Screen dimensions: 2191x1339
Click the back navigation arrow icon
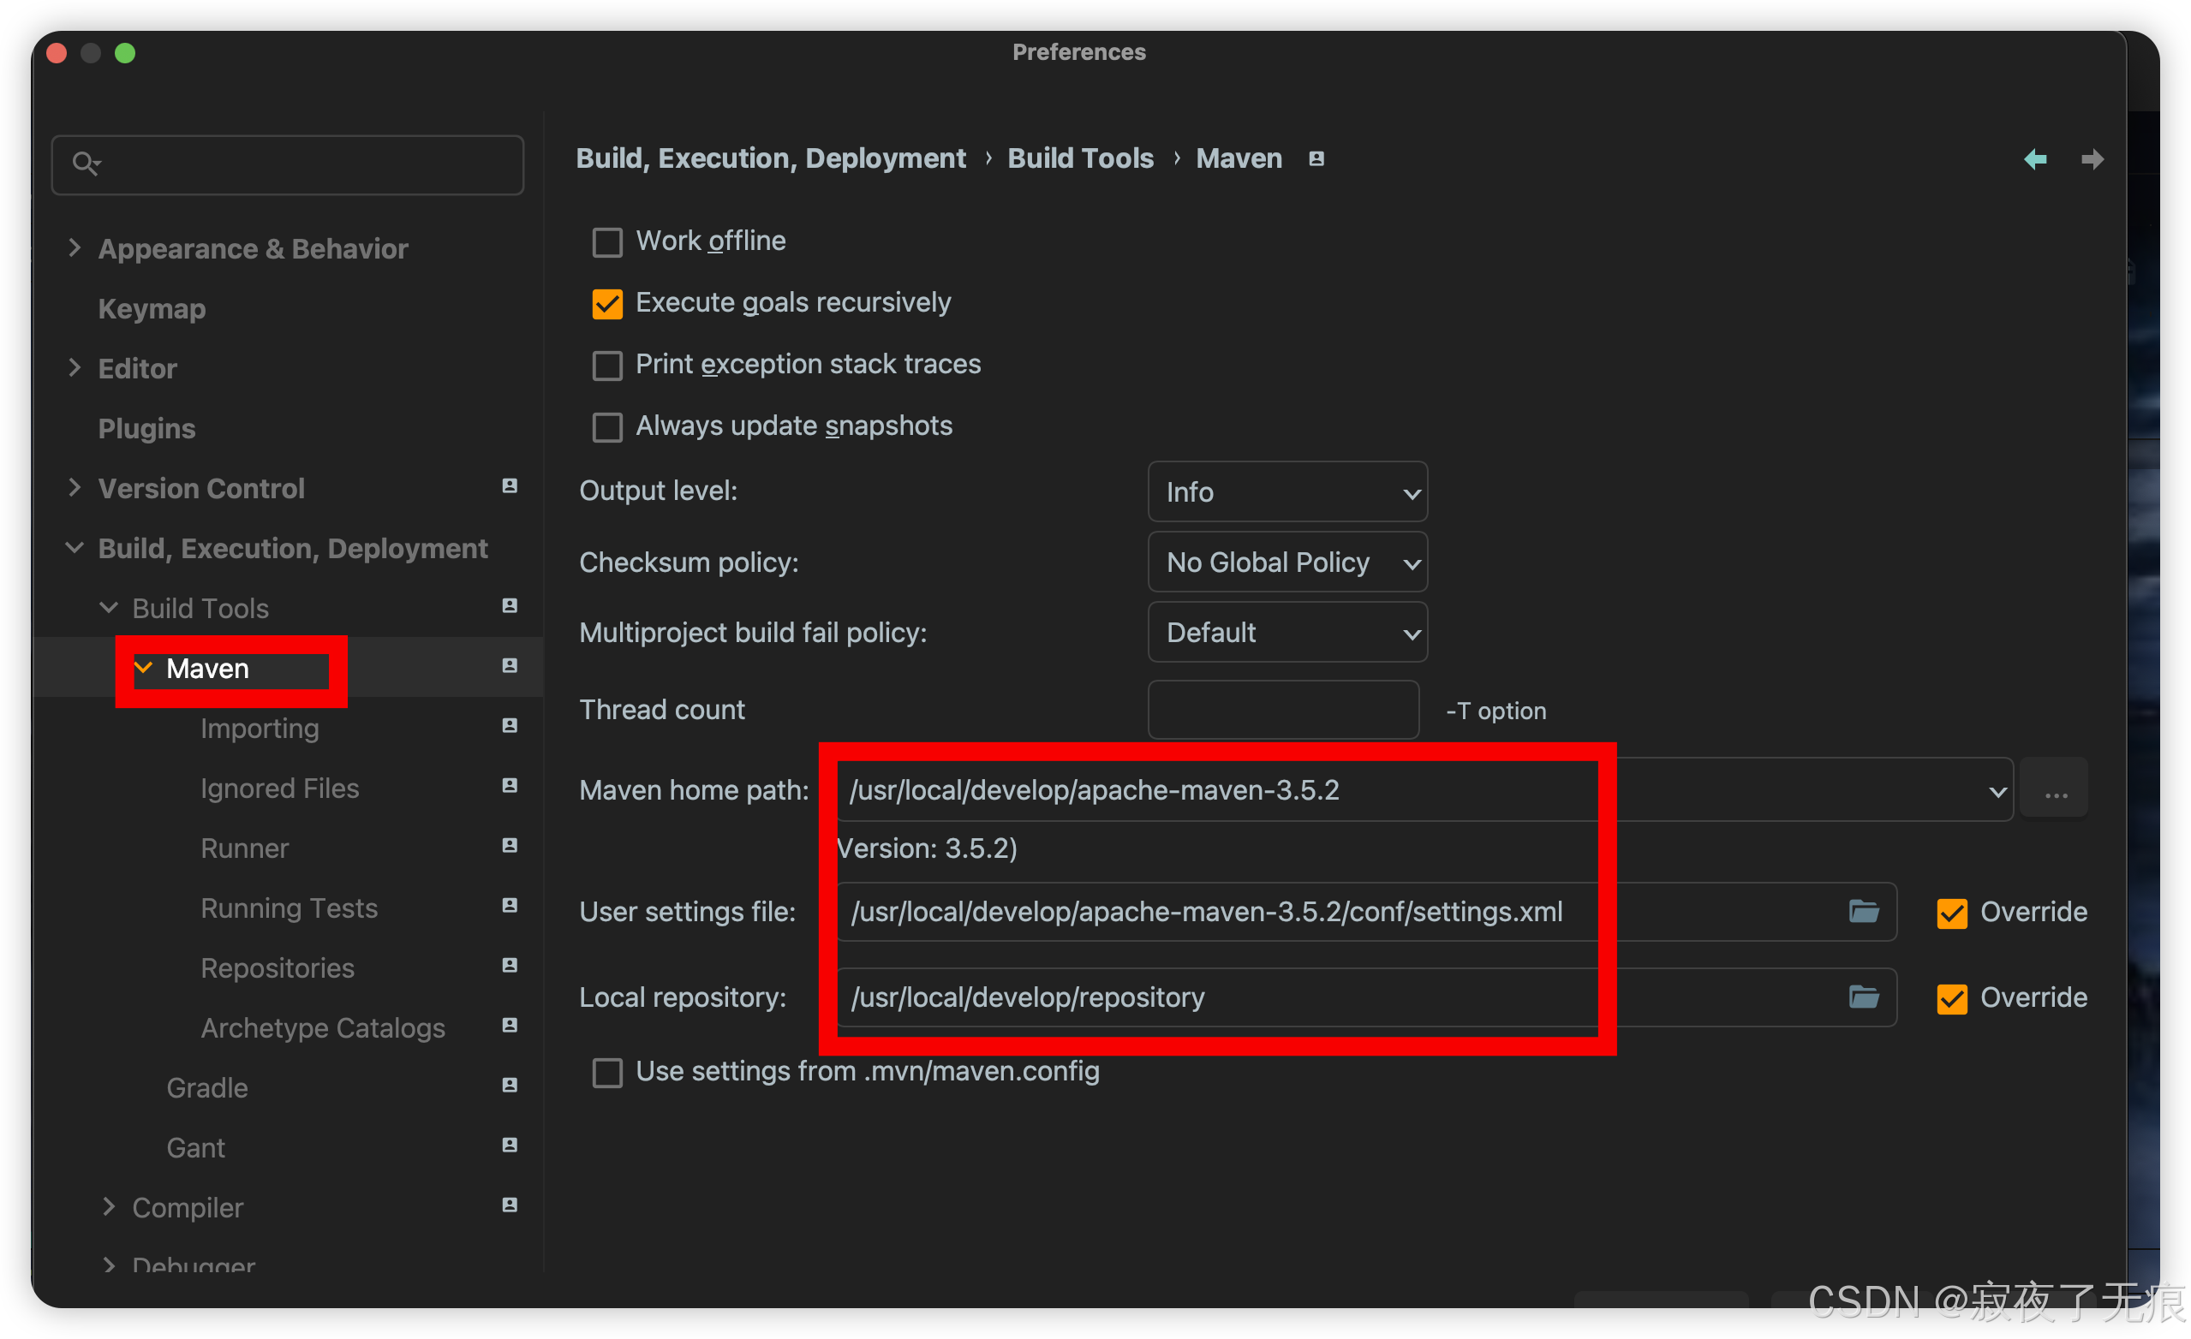click(x=2034, y=159)
